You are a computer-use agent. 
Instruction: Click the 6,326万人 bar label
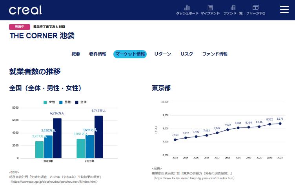[x=57, y=113]
